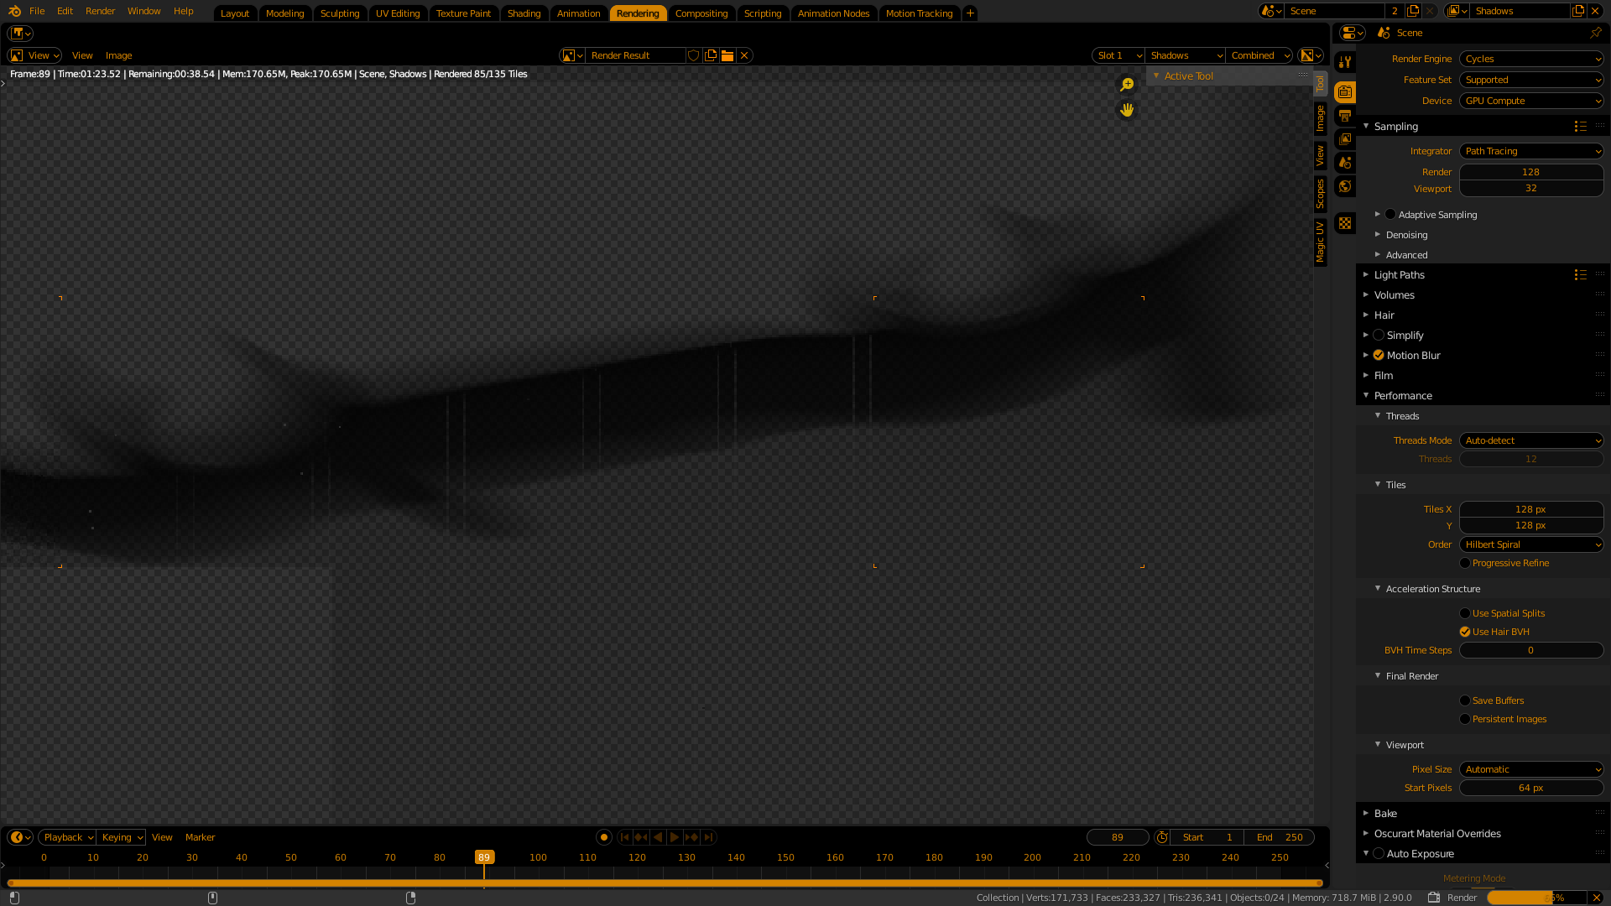Toggle auto keying record button
This screenshot has width=1611, height=906.
[604, 837]
